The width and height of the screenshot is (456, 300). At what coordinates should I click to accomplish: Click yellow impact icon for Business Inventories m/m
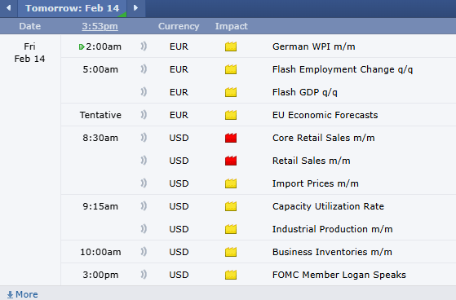coord(231,252)
